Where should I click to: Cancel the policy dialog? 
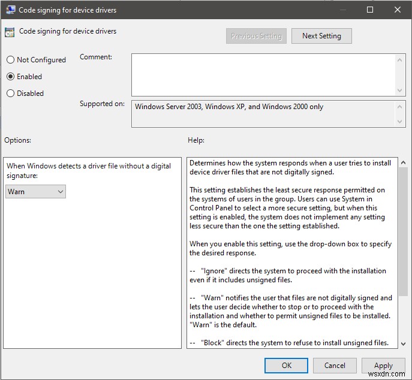click(335, 365)
